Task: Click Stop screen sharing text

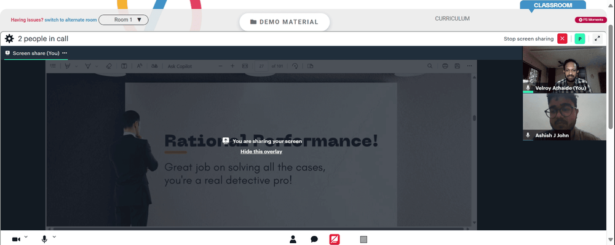Action: [529, 39]
